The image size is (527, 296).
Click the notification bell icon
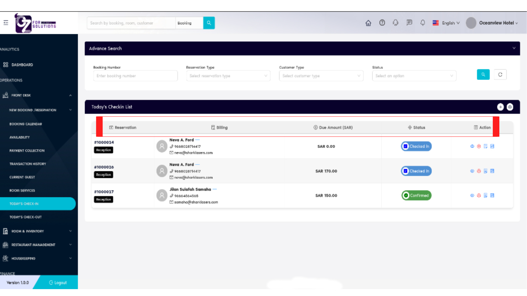coord(423,23)
